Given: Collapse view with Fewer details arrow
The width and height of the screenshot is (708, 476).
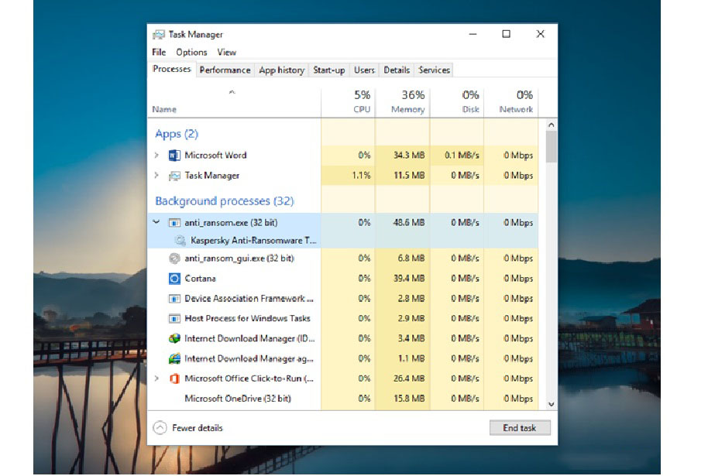Looking at the screenshot, I should [x=160, y=428].
